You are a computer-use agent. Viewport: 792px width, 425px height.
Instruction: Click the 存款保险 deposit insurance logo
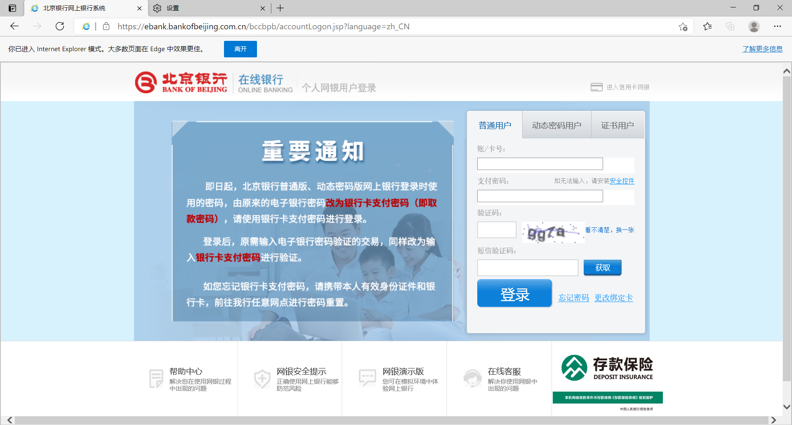coord(607,368)
